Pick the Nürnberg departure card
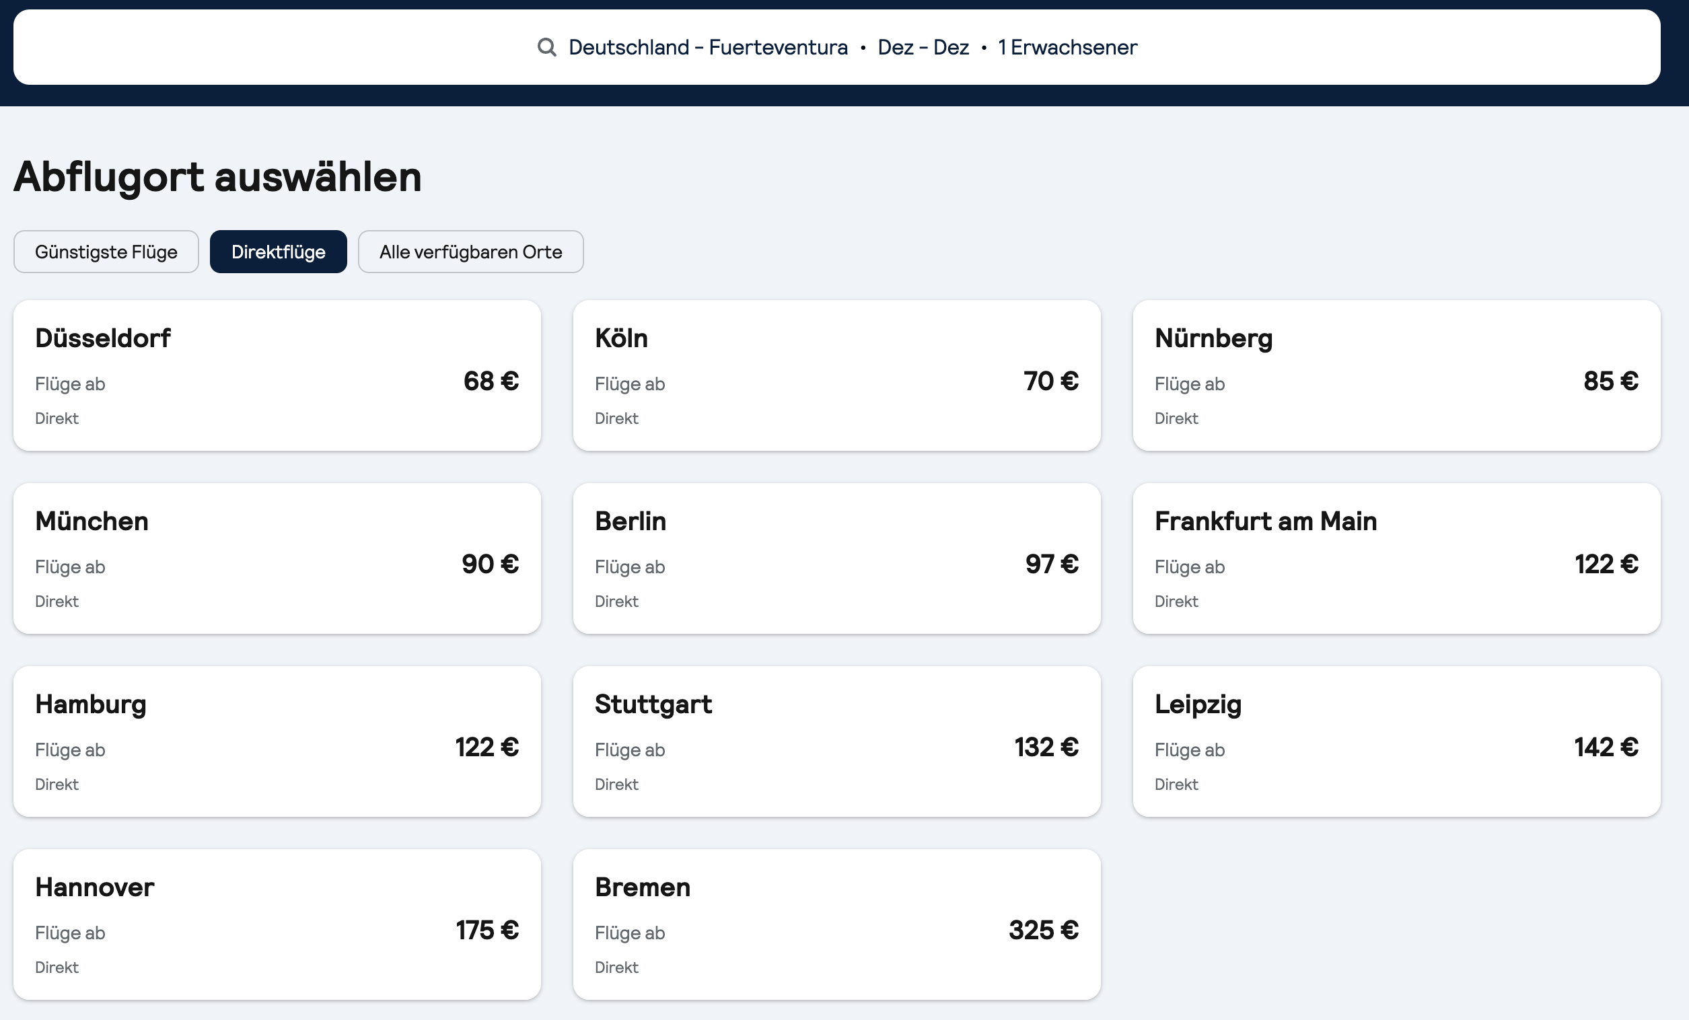This screenshot has height=1020, width=1689. [x=1396, y=375]
